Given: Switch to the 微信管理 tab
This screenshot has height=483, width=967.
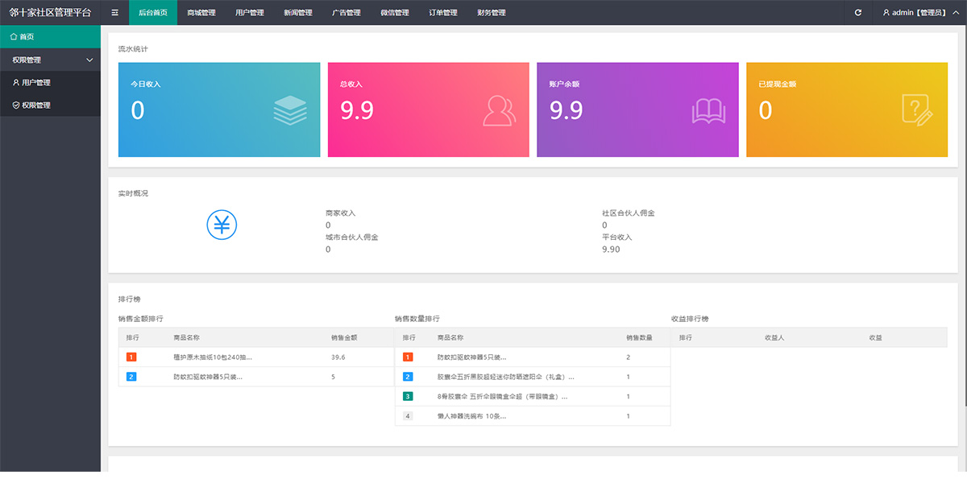Looking at the screenshot, I should click(395, 12).
